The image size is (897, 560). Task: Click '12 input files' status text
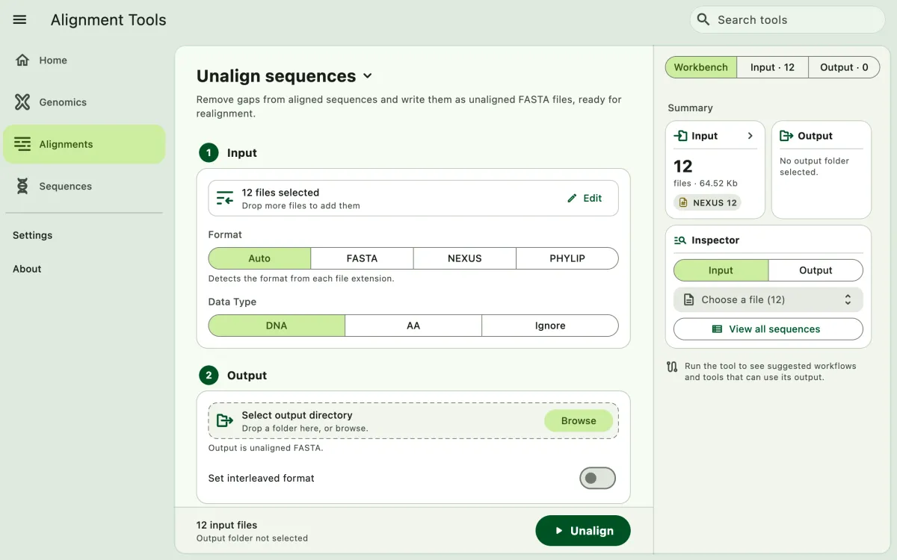pyautogui.click(x=227, y=525)
